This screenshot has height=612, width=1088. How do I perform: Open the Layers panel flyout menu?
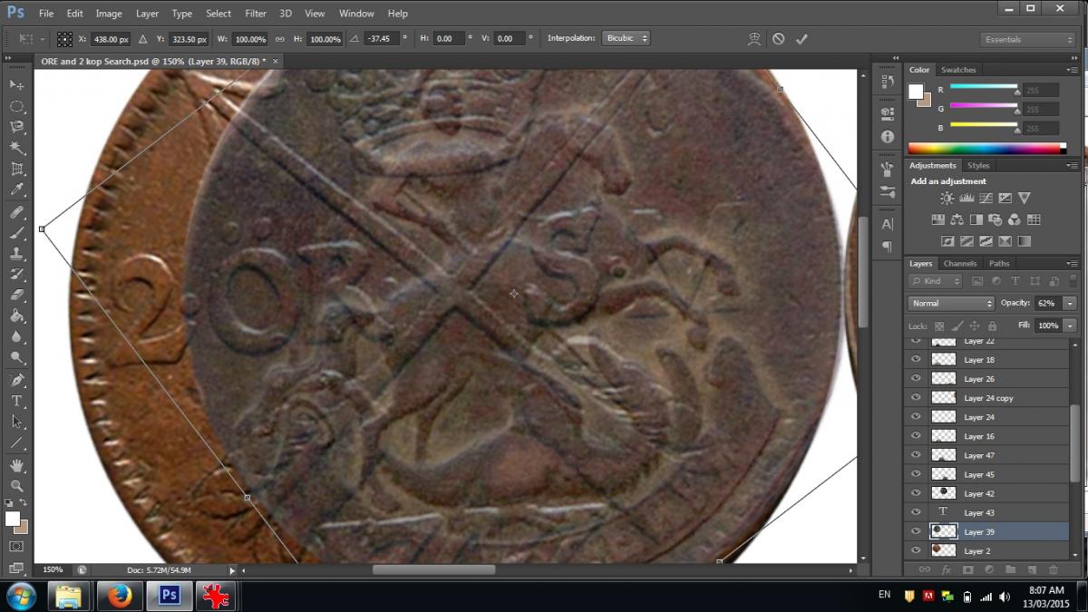[x=1073, y=264]
